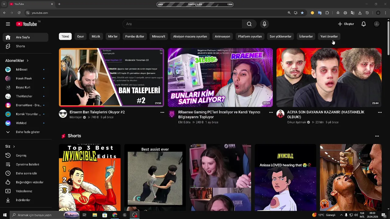Image resolution: width=390 pixels, height=219 pixels.
Task: Open options menu for Orkun Işıtmak video
Action: [380, 113]
